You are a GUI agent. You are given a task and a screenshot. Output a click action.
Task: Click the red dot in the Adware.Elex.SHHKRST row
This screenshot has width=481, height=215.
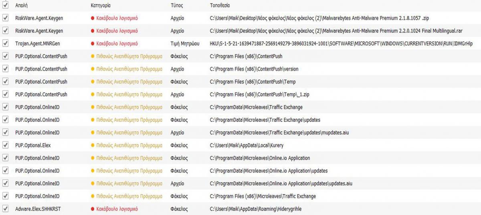[x=93, y=209]
